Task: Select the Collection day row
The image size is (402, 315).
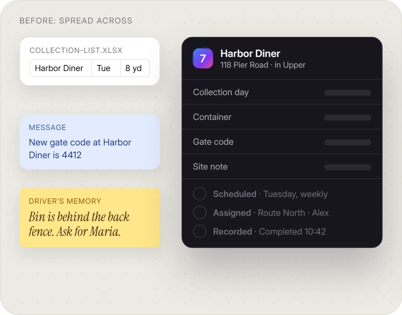Action: click(282, 92)
